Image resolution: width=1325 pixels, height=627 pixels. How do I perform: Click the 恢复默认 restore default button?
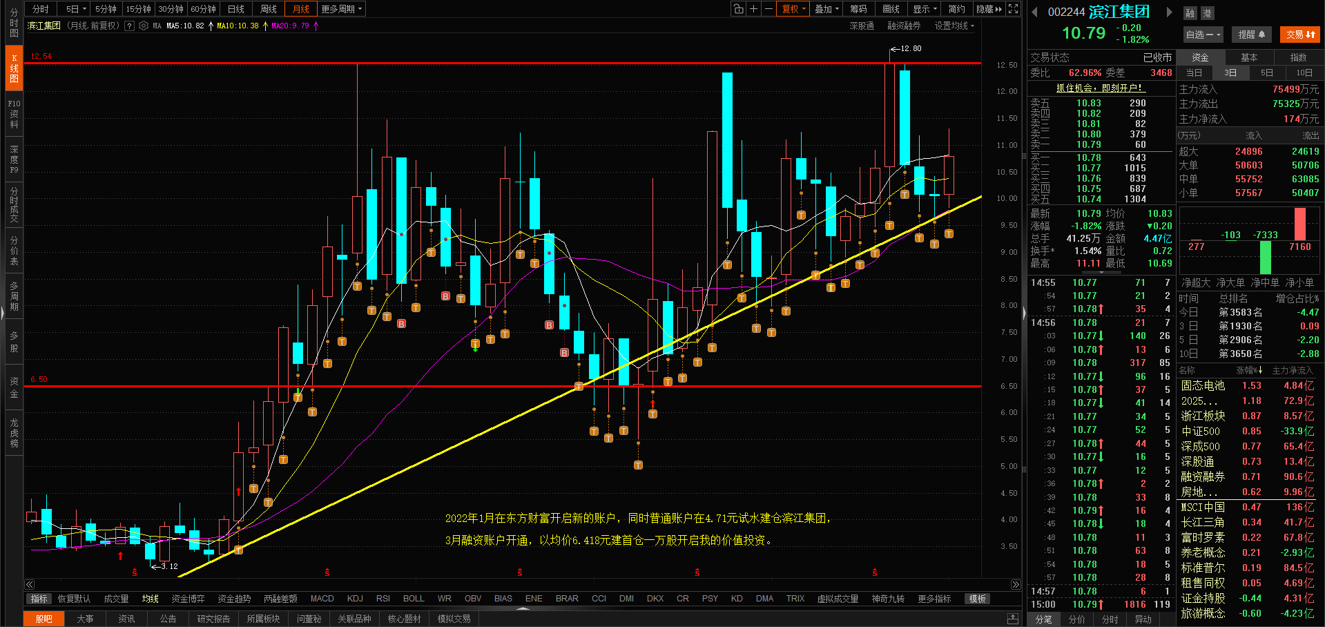[x=74, y=599]
